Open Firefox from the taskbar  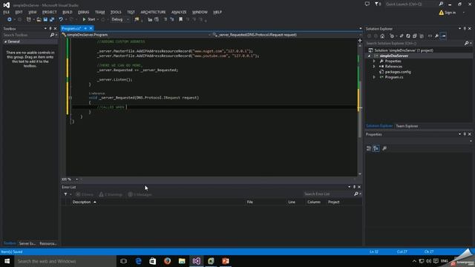(x=167, y=261)
